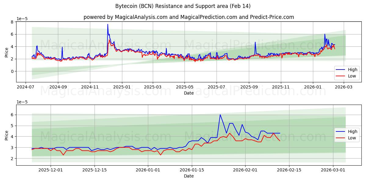Click the bottom chart date label 2025-12-01
Viewport: 366px width, 183px height.
click(x=51, y=170)
